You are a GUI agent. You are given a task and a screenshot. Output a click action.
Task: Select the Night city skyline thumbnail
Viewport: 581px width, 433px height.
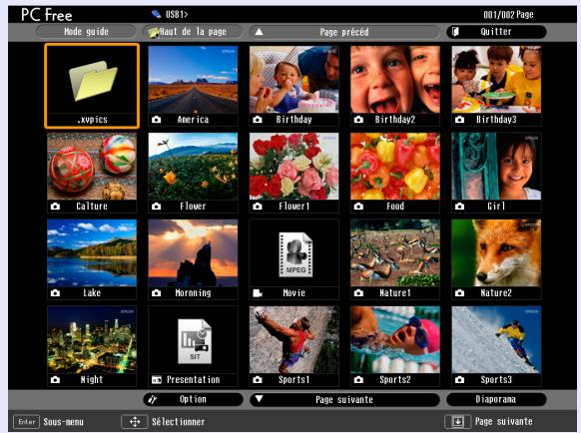(92, 339)
